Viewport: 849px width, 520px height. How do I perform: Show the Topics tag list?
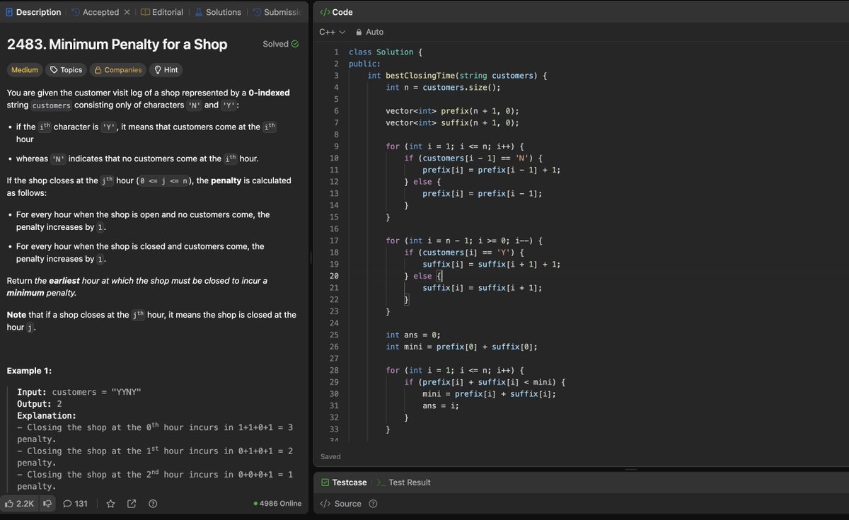tap(66, 70)
